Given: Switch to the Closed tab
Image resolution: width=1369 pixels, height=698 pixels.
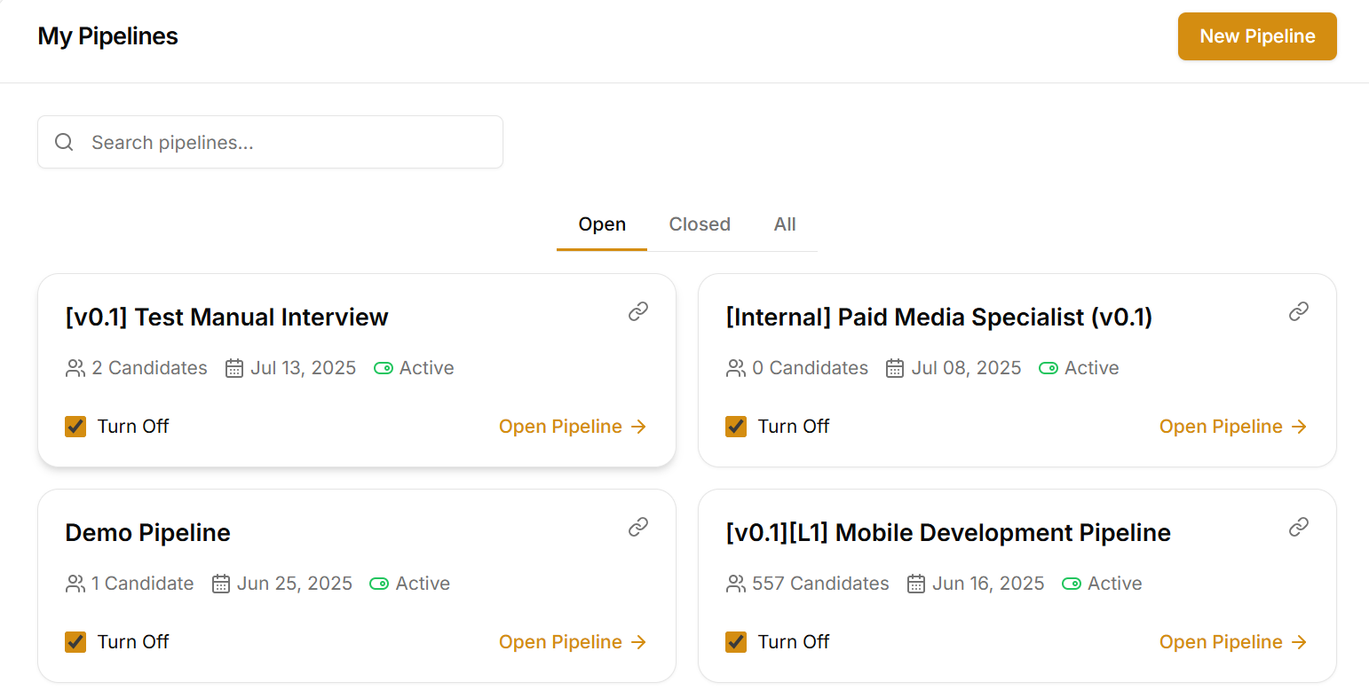Looking at the screenshot, I should tap(700, 224).
